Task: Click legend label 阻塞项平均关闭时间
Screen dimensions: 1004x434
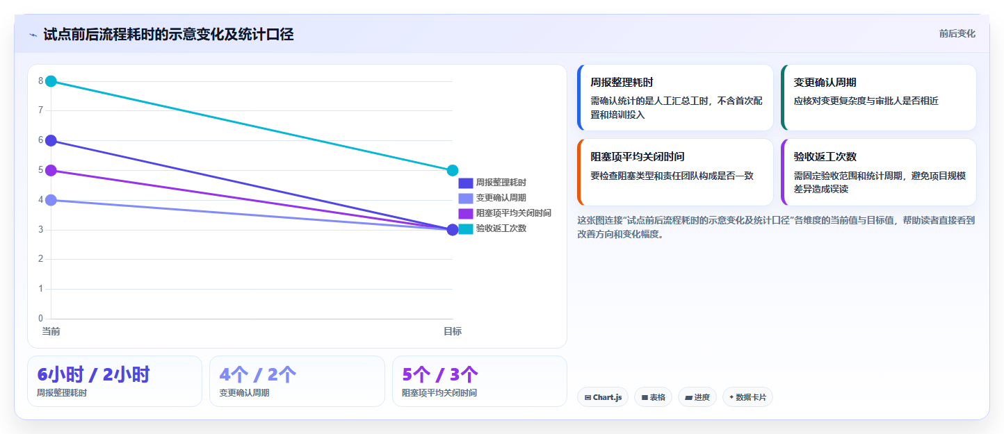Action: pyautogui.click(x=514, y=213)
